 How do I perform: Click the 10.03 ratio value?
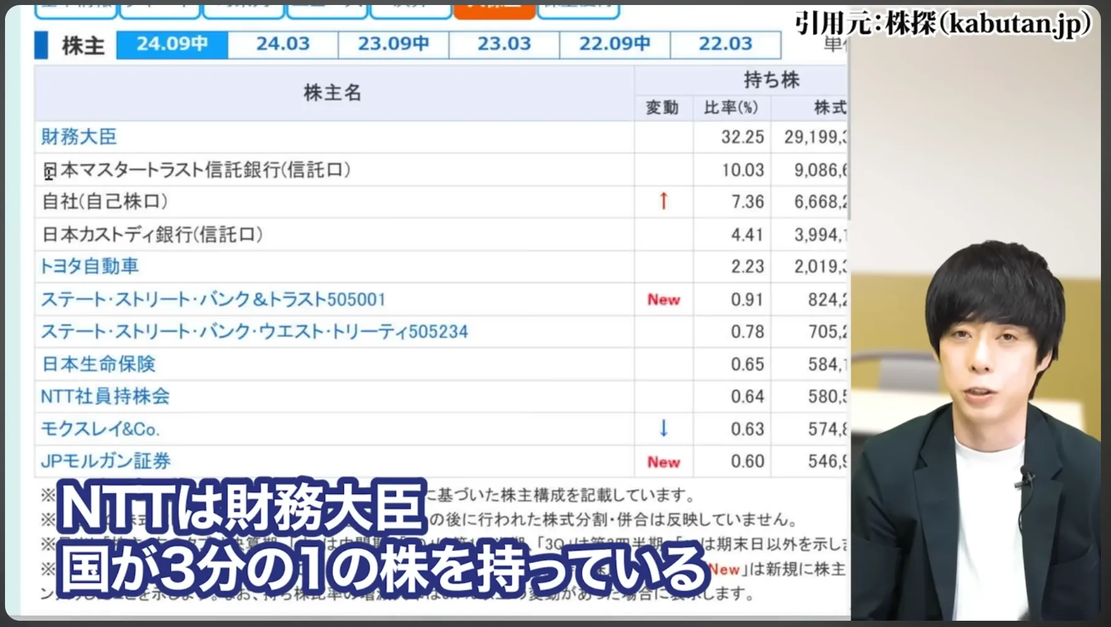pyautogui.click(x=743, y=170)
